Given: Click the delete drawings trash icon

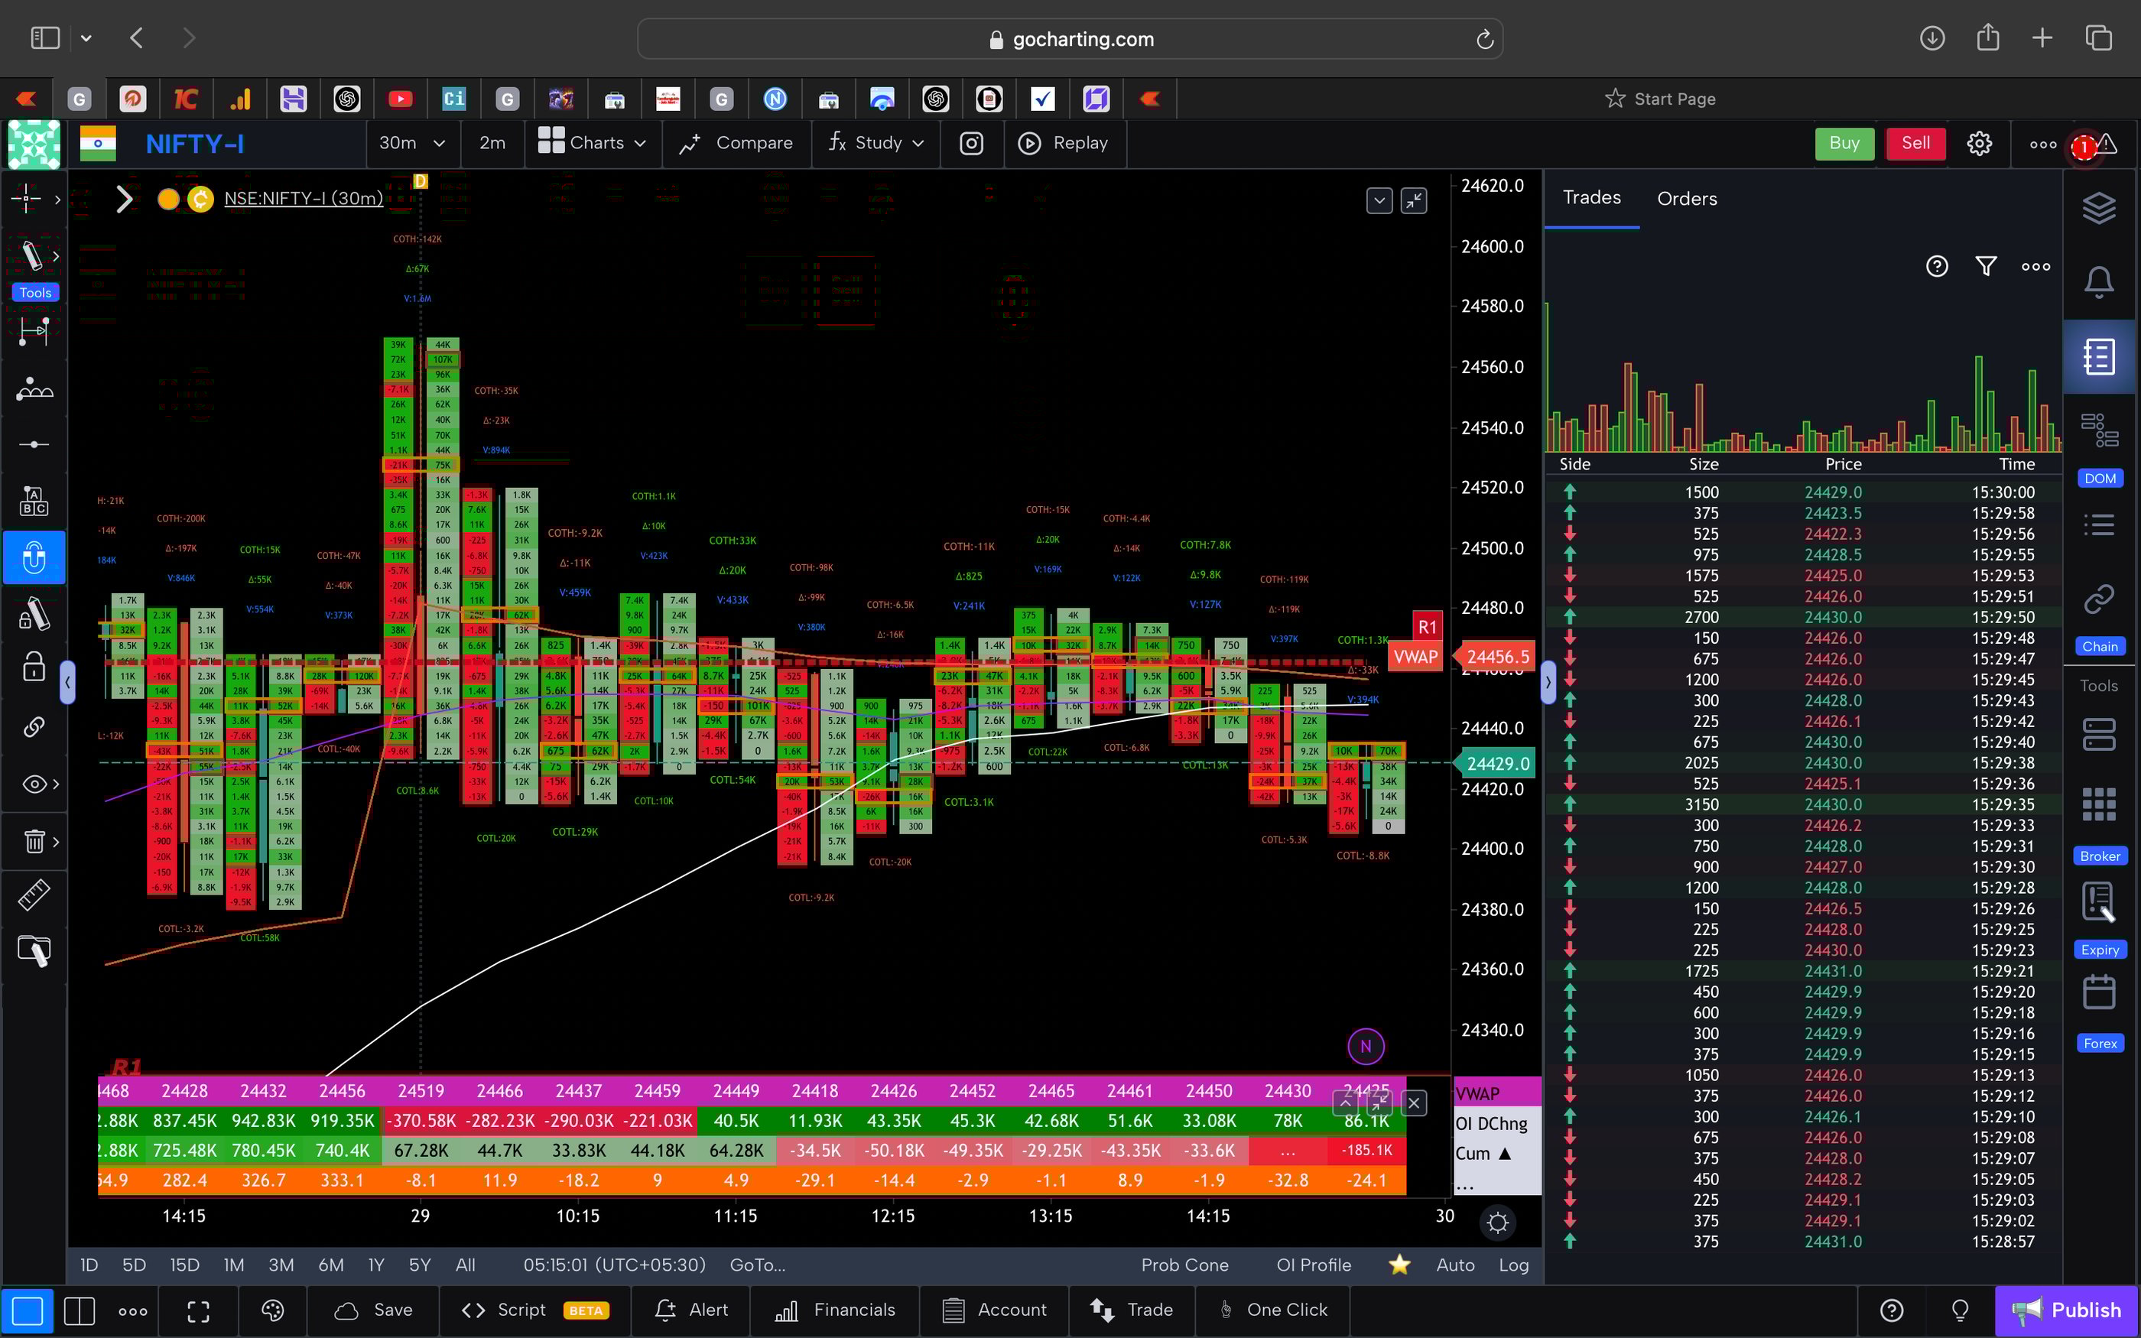Looking at the screenshot, I should coord(34,841).
